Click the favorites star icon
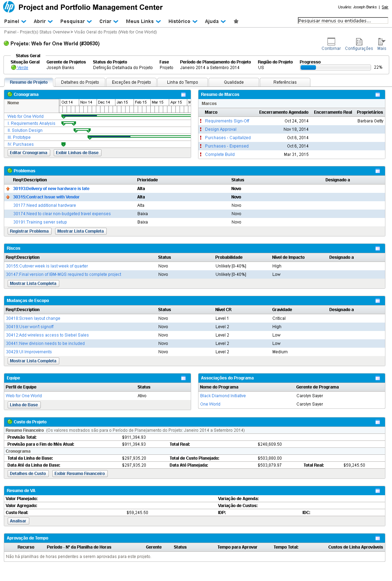 [x=236, y=21]
